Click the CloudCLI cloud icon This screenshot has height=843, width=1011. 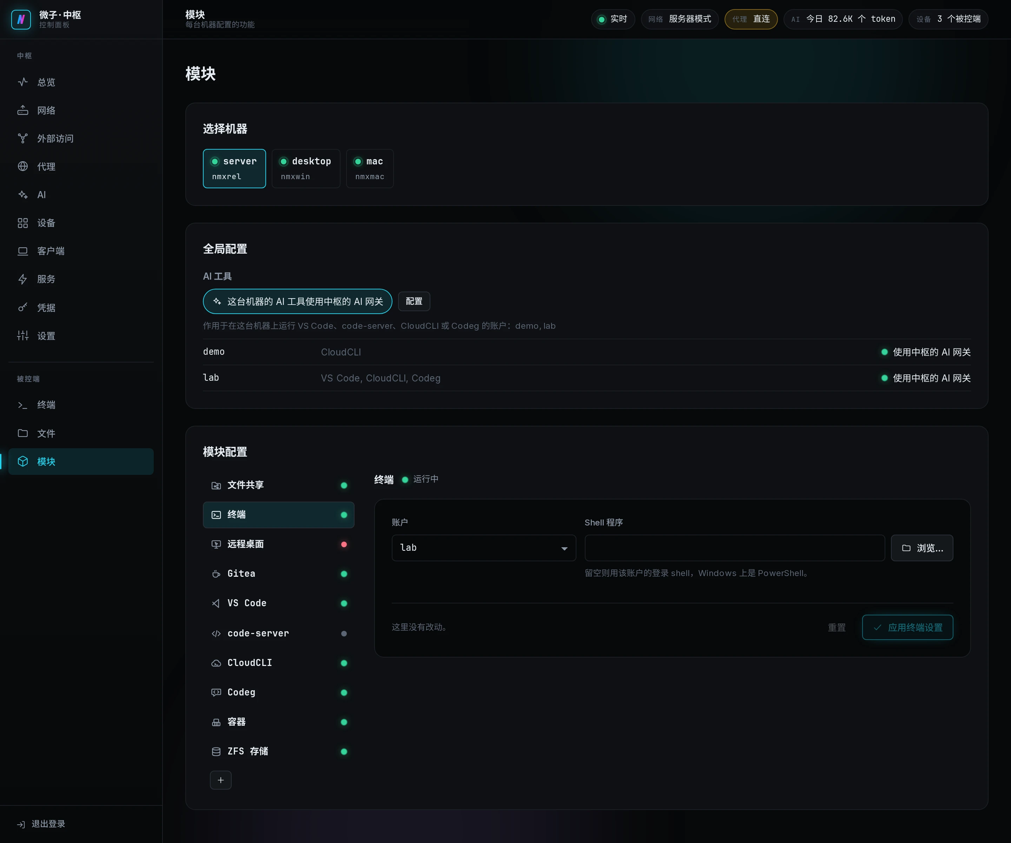216,663
